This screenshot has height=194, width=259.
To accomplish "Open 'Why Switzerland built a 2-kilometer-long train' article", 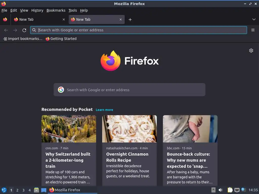I will point(68,160).
